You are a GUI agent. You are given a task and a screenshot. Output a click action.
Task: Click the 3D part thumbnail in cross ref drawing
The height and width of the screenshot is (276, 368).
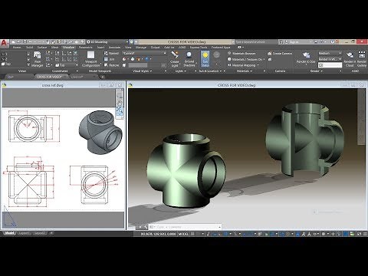(100, 132)
